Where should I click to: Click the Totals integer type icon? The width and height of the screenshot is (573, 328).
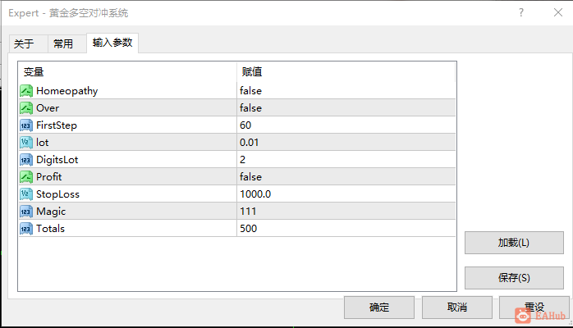point(26,229)
